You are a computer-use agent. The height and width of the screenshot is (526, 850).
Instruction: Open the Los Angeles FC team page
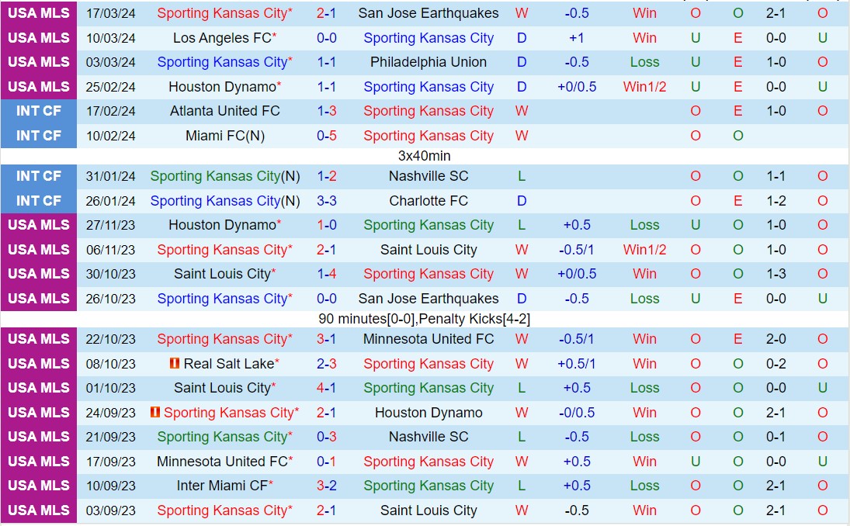221,38
